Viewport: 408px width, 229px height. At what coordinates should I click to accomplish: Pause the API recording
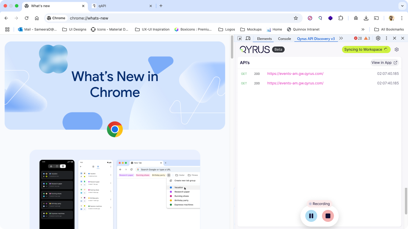point(311,216)
